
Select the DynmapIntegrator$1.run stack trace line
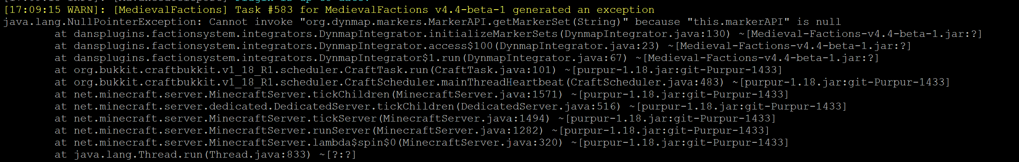(x=467, y=58)
